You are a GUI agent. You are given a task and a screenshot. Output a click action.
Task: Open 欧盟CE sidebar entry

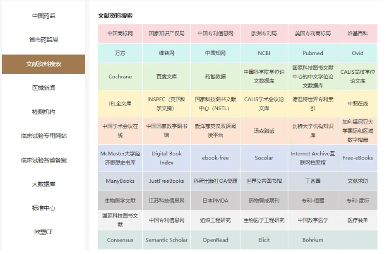pos(44,235)
